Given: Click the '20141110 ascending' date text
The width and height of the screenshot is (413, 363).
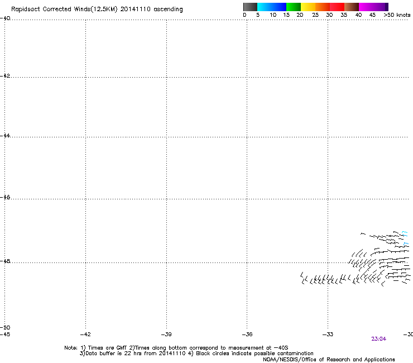Looking at the screenshot, I should (151, 9).
